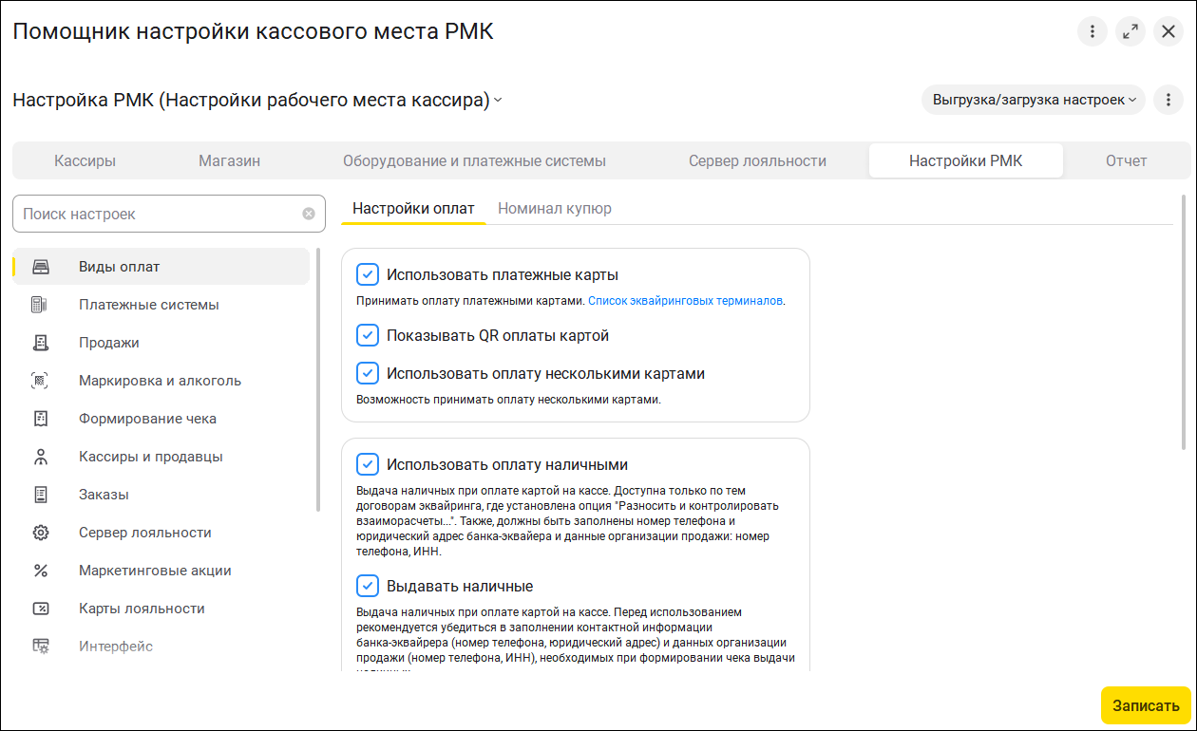This screenshot has height=731, width=1197.
Task: Disable Выдавать наличные checkbox
Action: pos(368,586)
